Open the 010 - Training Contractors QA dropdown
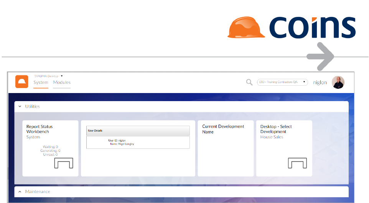The width and height of the screenshot is (369, 203). (x=282, y=82)
